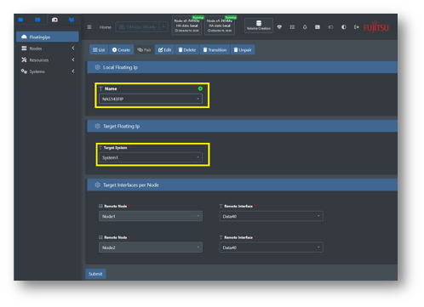Click the gear icon beside Target Interfaces per Node
Viewport: 424px width, 307px height.
pos(97,185)
